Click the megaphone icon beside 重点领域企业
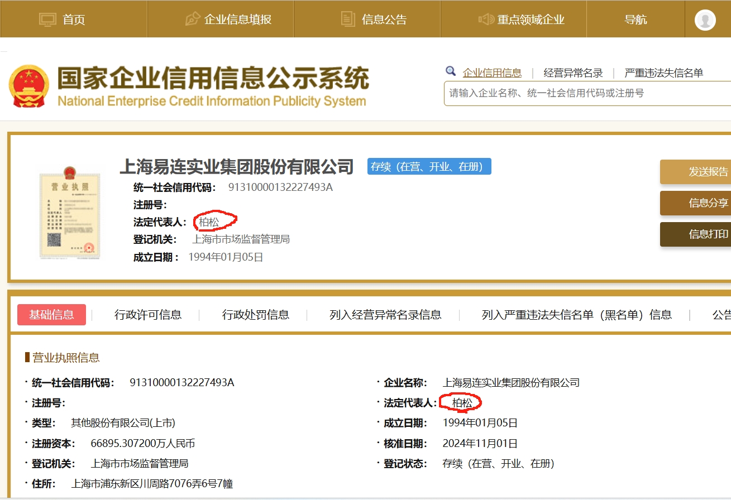 click(486, 19)
